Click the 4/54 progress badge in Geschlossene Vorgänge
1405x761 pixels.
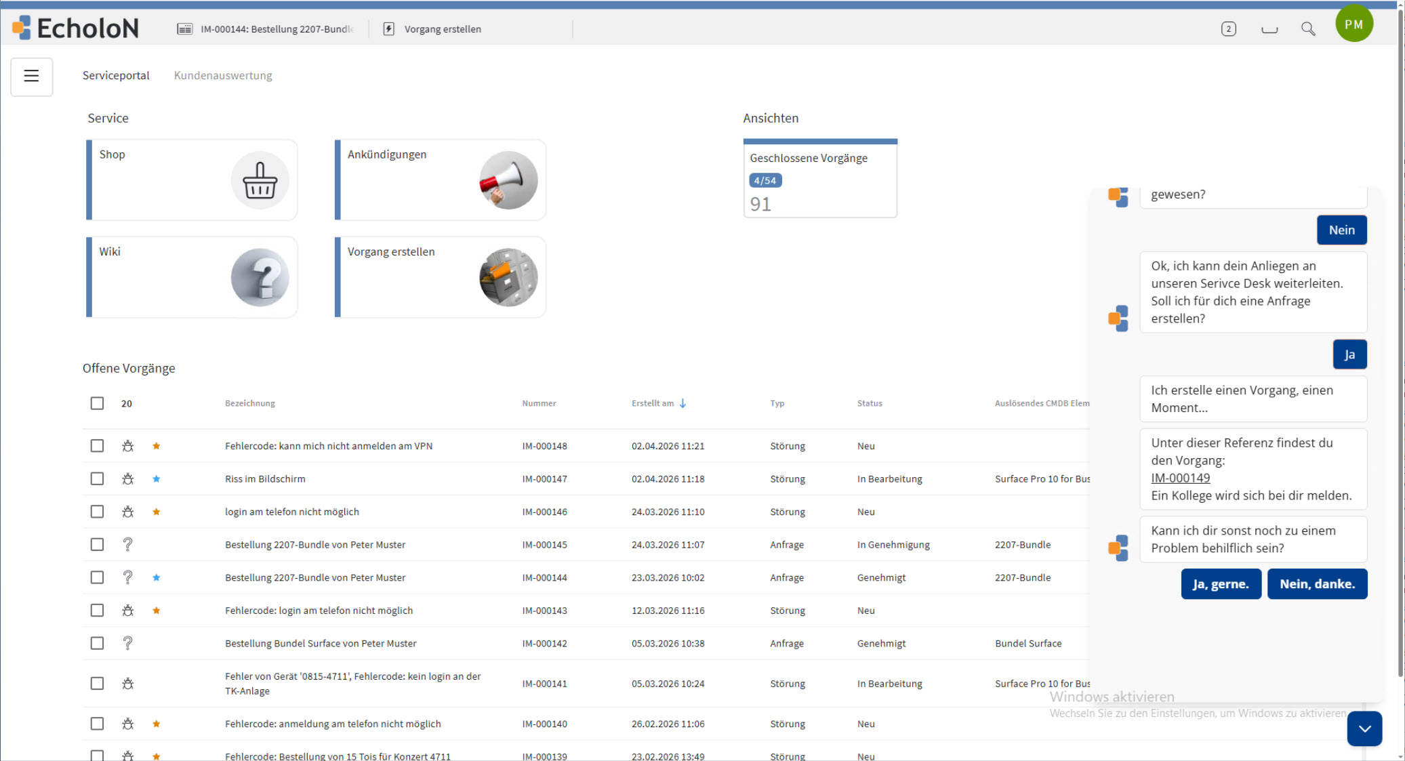point(765,180)
